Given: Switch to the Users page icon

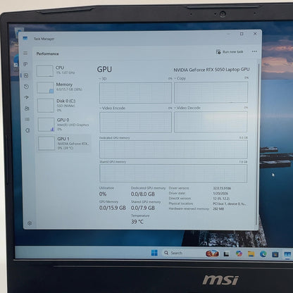Looking at the screenshot, I should tap(27, 108).
